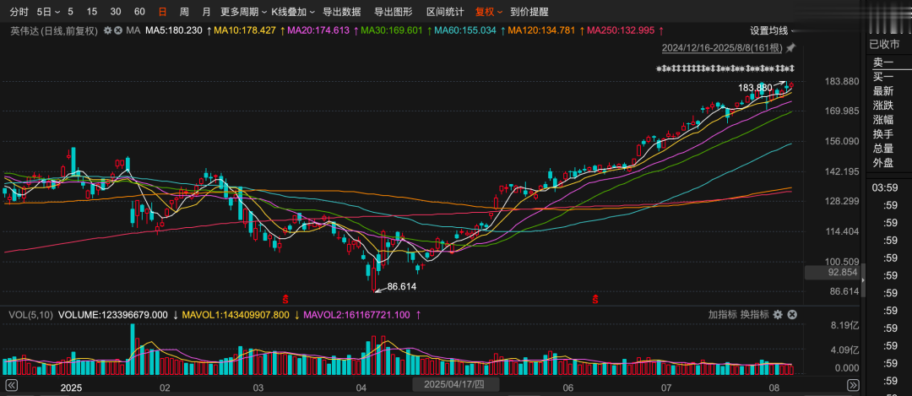Screen dimensions: 912x396
Task: Click 已收市 market status text
Action: (x=884, y=44)
